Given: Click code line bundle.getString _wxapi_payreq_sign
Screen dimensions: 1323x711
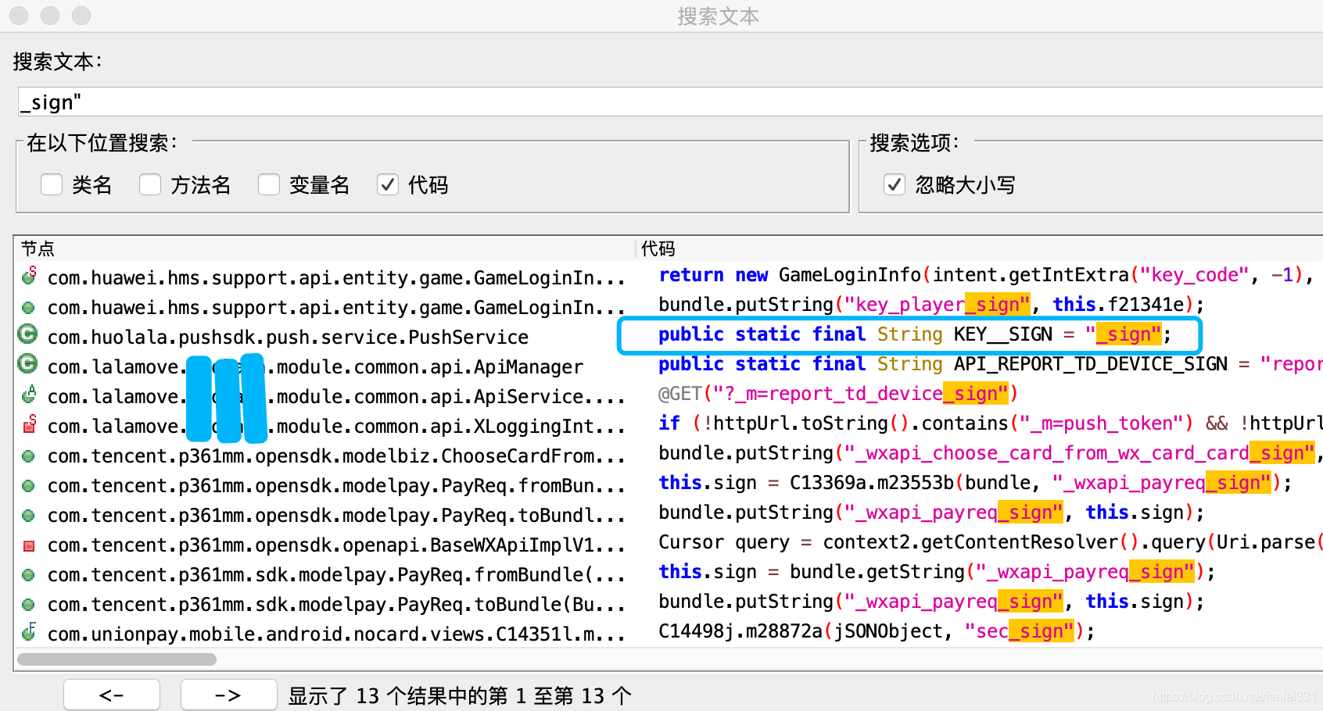Looking at the screenshot, I should [937, 572].
